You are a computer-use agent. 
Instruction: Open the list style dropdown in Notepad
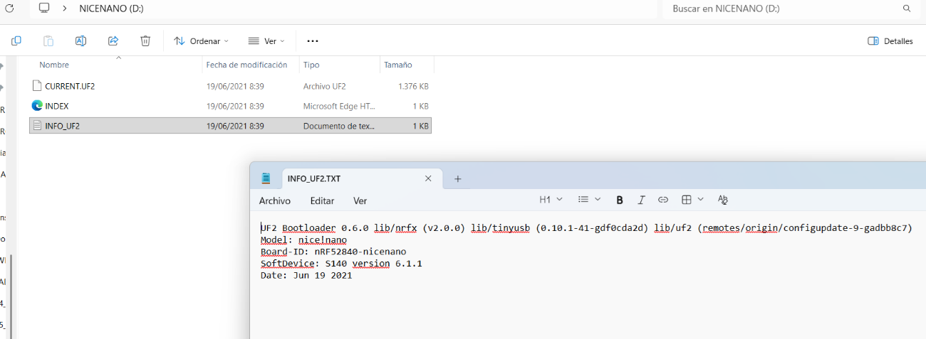coord(589,200)
